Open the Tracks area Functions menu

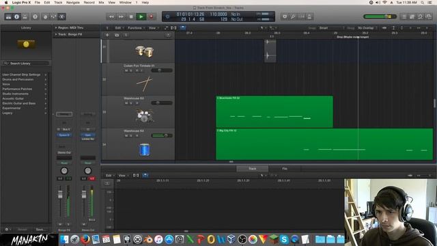tap(136, 28)
